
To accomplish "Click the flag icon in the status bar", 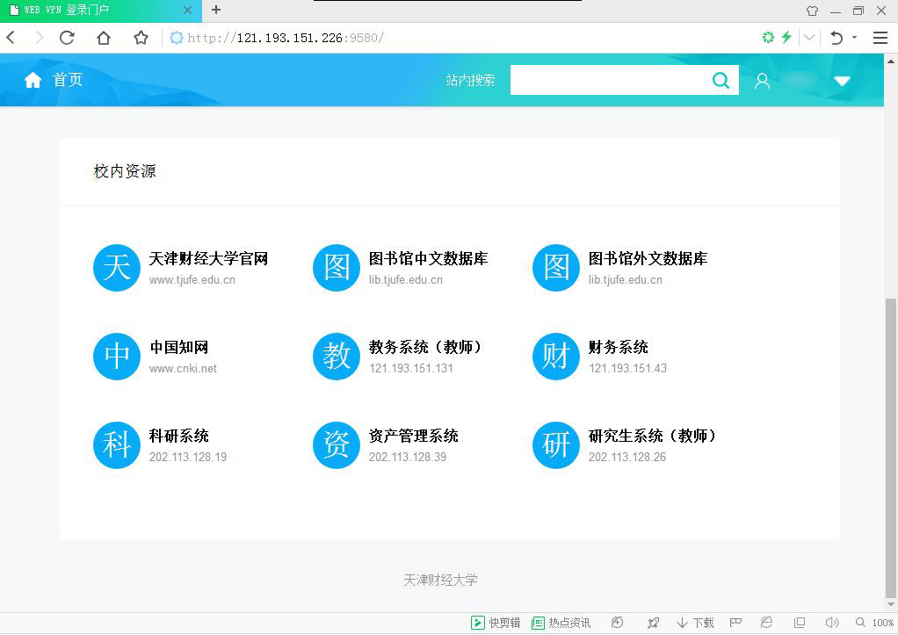I will [x=736, y=623].
